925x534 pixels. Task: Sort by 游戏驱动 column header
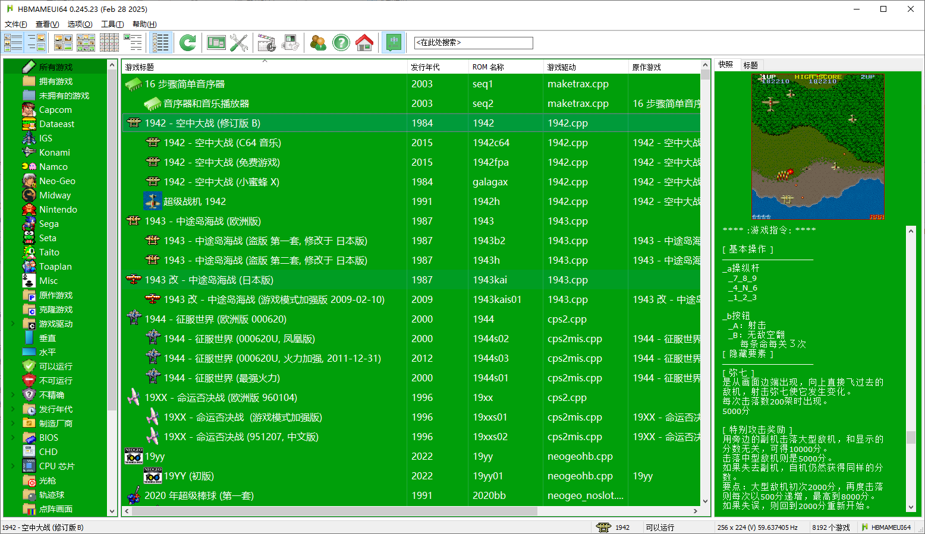[x=586, y=67]
